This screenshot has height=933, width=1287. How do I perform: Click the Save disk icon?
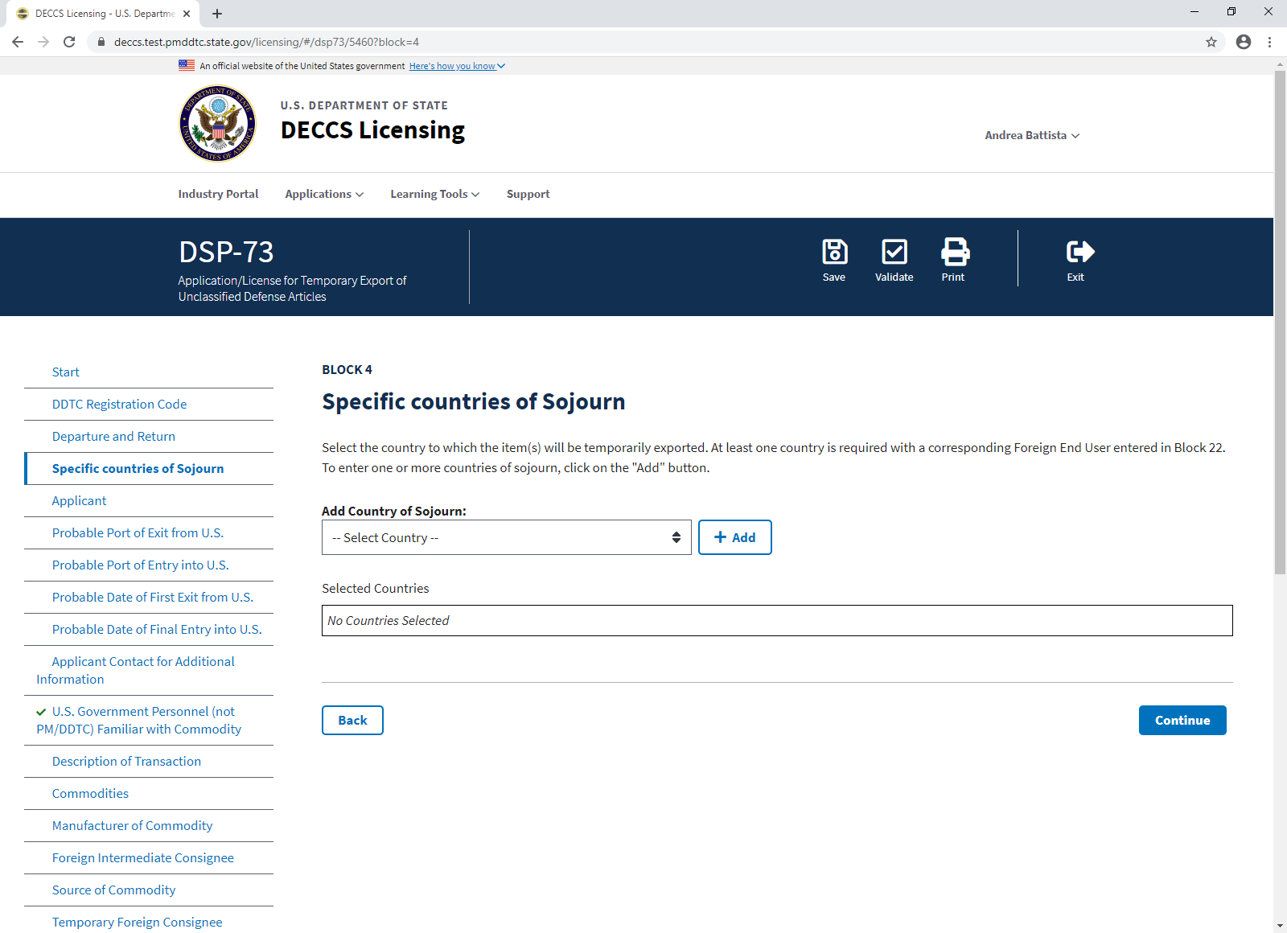point(834,252)
